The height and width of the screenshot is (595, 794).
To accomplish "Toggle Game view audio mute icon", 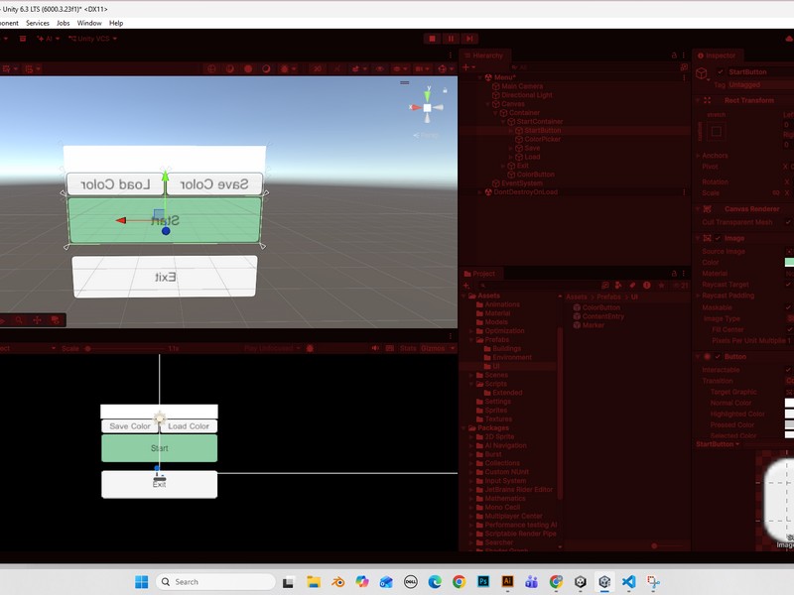I will [x=375, y=348].
